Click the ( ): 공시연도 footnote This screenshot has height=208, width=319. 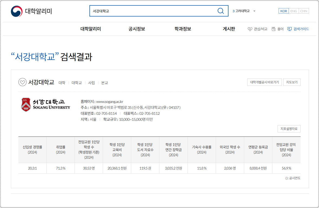click(x=293, y=178)
